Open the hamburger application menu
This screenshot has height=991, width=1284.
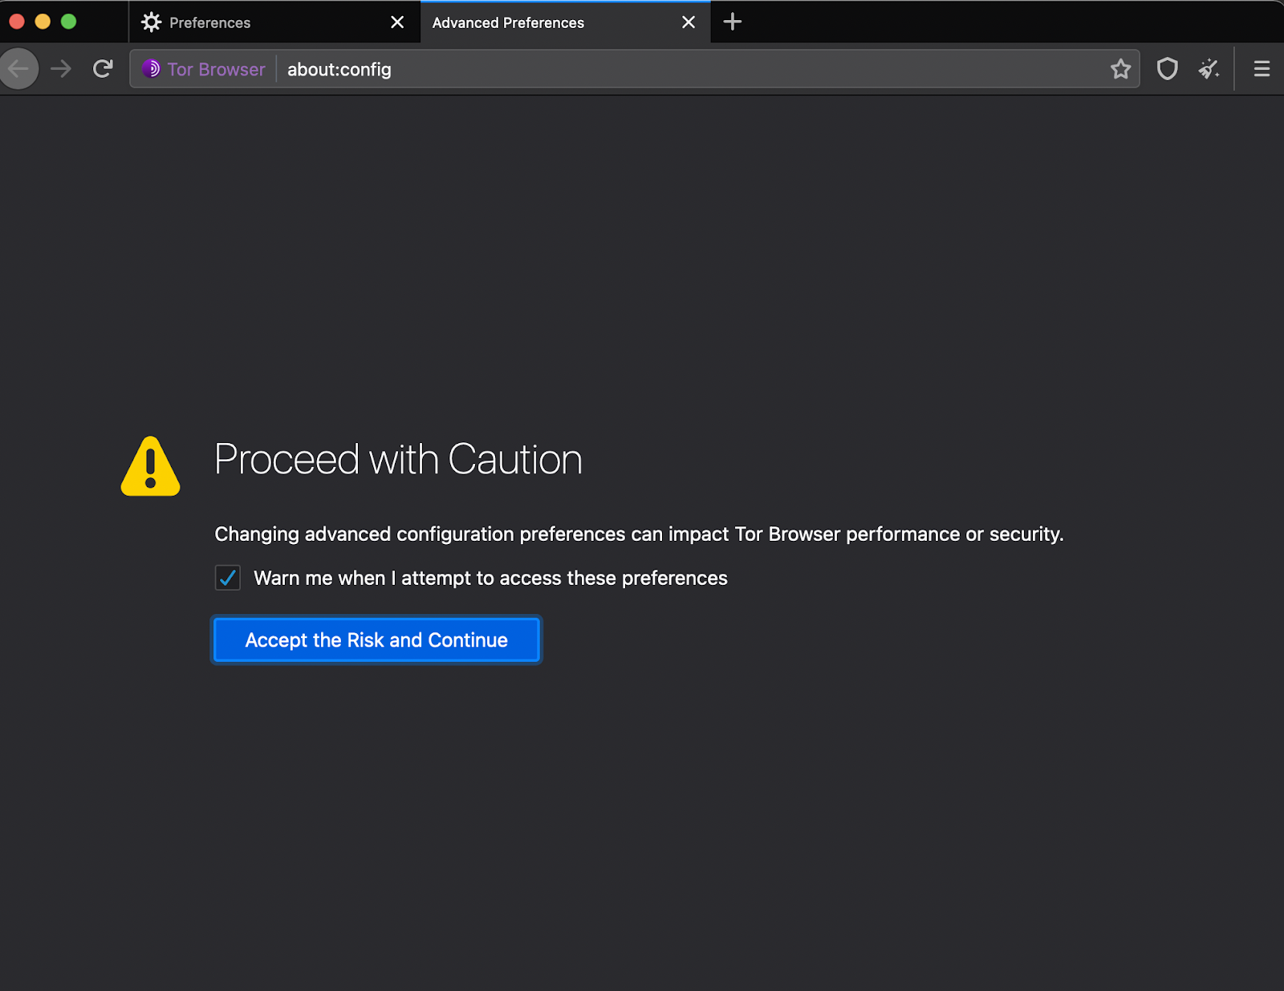click(1262, 69)
